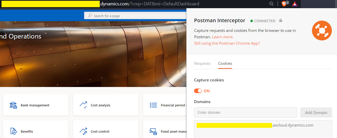Click the Postman Interceptor orange logo
Image resolution: width=337 pixels, height=138 pixels.
pos(322,31)
